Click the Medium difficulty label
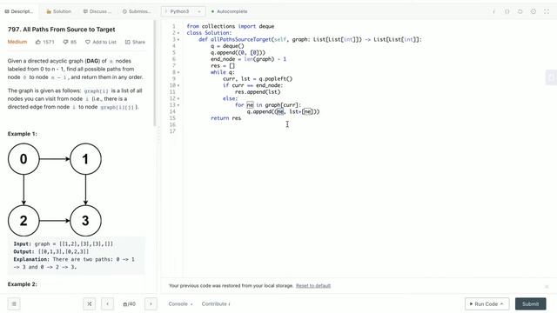Image resolution: width=557 pixels, height=313 pixels. [17, 42]
